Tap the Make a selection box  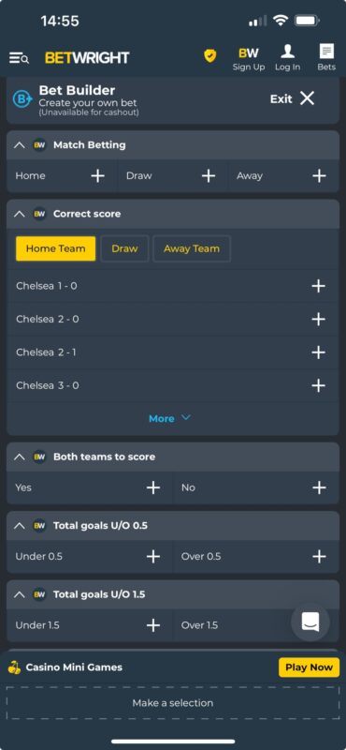[173, 703]
